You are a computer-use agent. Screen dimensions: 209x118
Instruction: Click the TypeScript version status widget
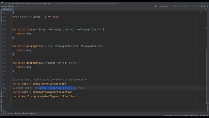[x=194, y=115]
